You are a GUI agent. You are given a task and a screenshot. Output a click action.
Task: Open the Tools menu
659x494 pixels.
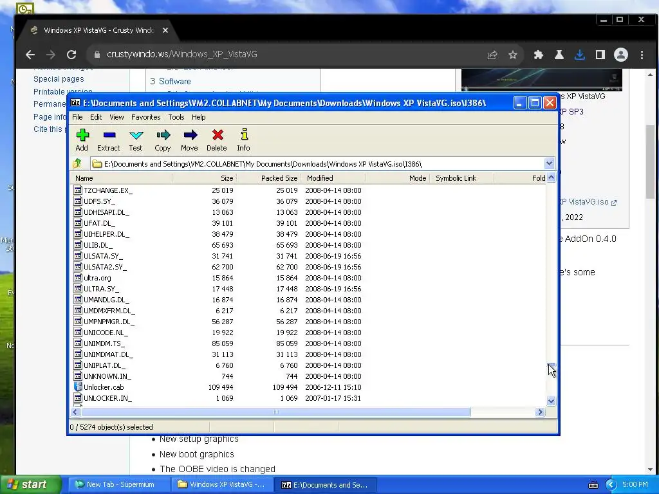pyautogui.click(x=176, y=117)
